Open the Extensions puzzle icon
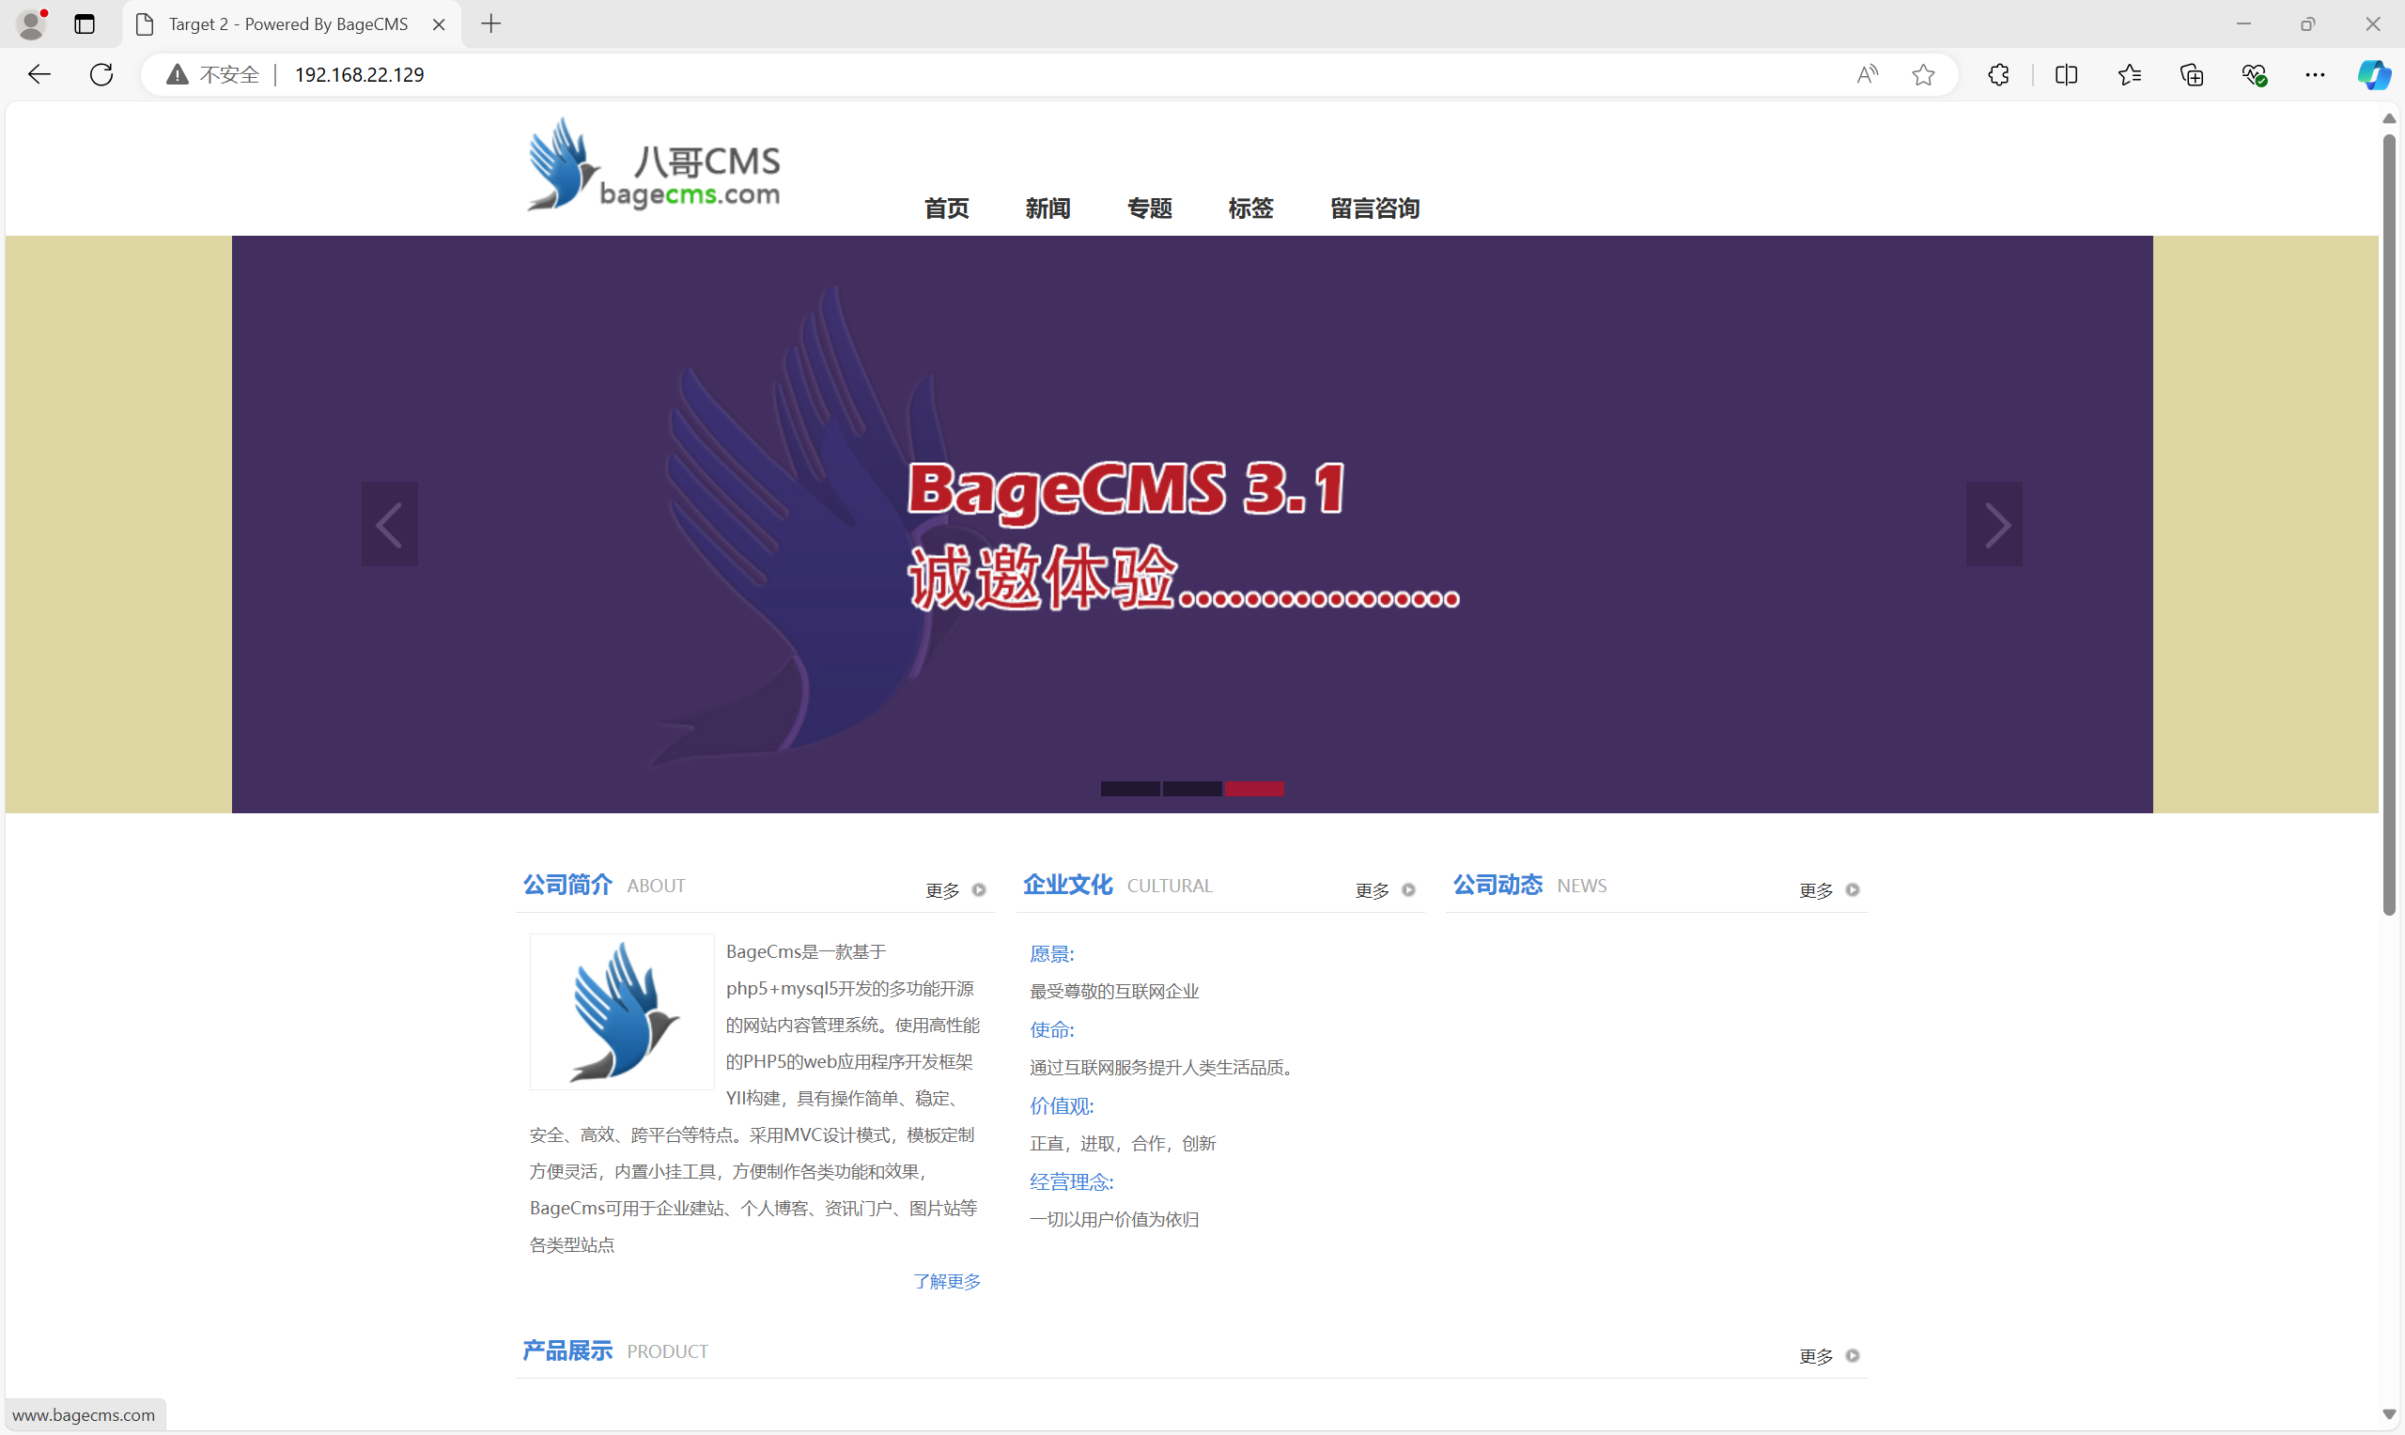 coord(1999,74)
